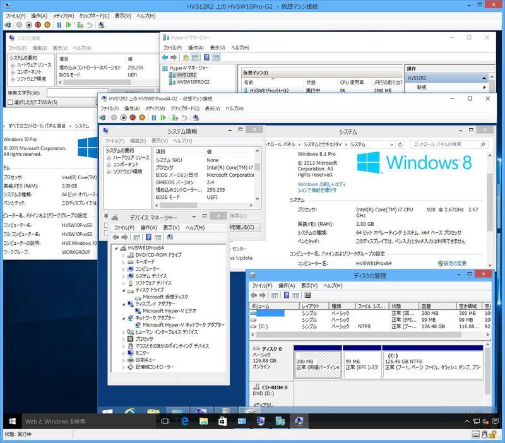Click Turn Off icon in HVSW10Pro-G2 connection toolbar

pyautogui.click(x=28, y=25)
